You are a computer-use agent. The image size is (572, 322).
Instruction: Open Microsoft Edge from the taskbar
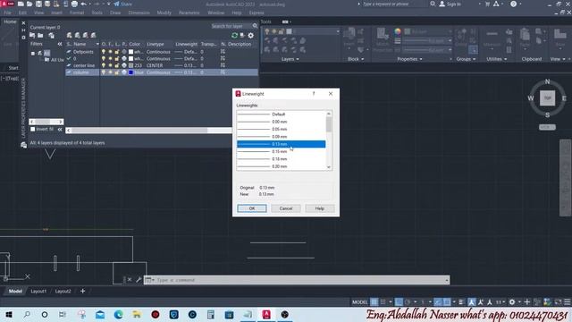118,314
